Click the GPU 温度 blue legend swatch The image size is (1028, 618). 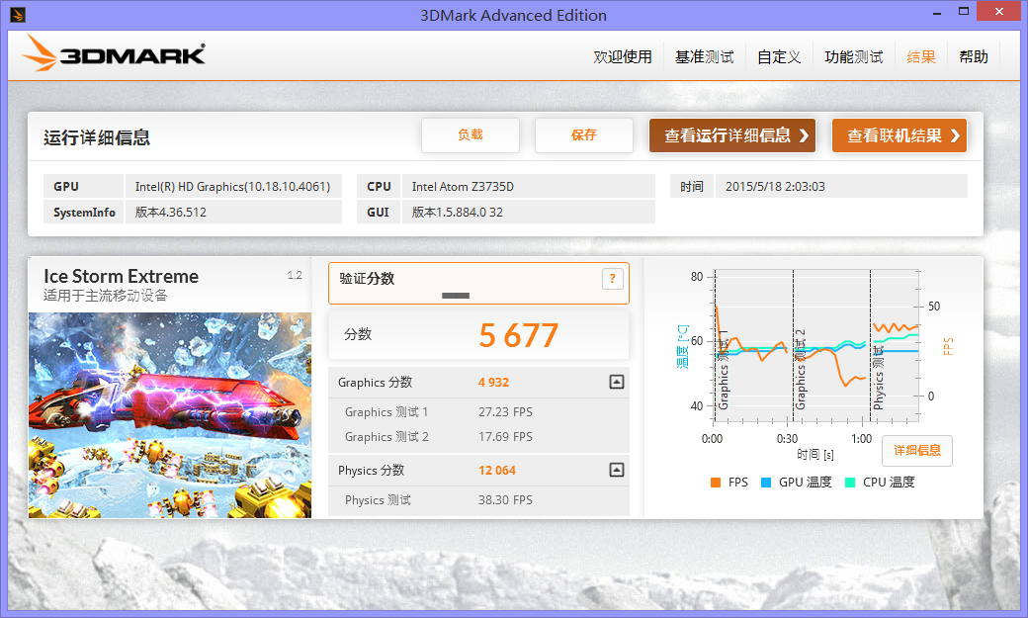(766, 483)
